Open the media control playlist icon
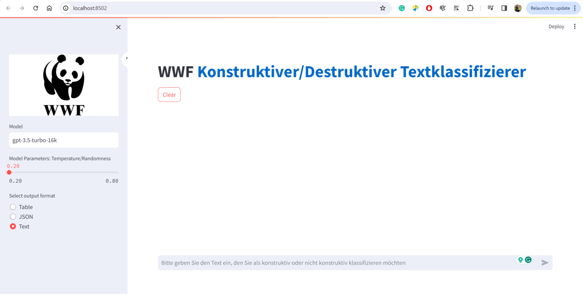The width and height of the screenshot is (583, 296). coord(491,8)
